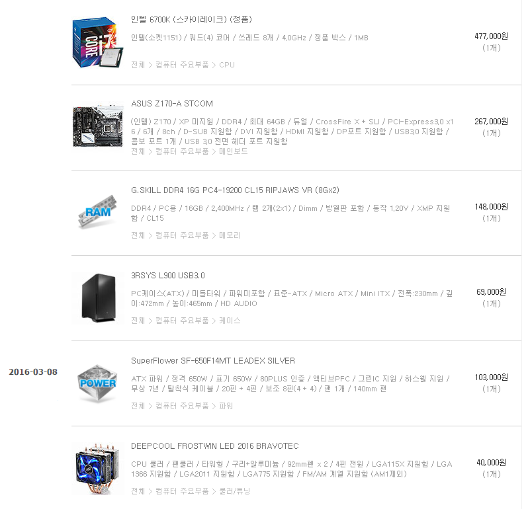Select the RAM icon thumbnail

coord(98,212)
